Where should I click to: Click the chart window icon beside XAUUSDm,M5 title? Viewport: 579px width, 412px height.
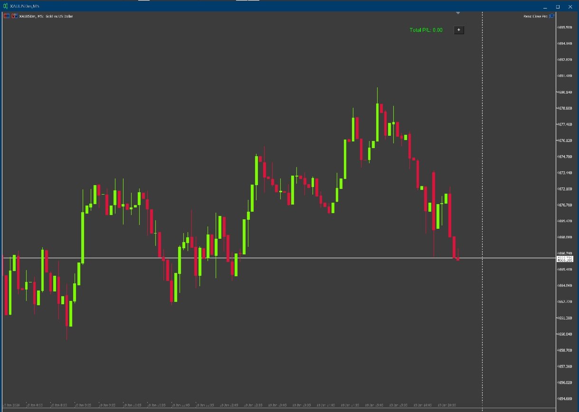click(x=6, y=7)
